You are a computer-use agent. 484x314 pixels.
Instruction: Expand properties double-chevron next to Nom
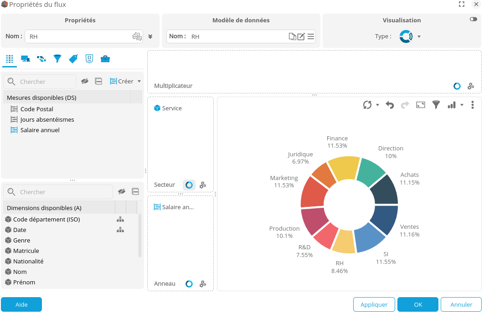[x=150, y=36]
